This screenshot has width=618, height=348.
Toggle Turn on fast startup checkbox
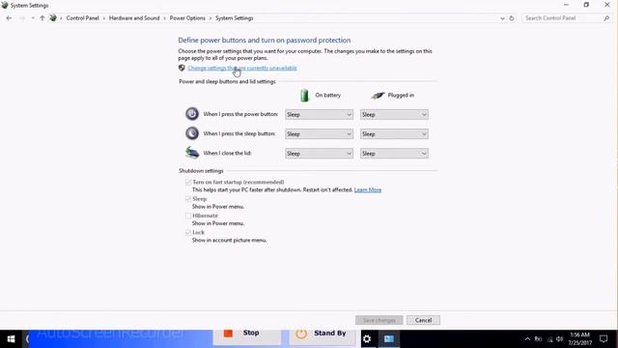coord(188,182)
